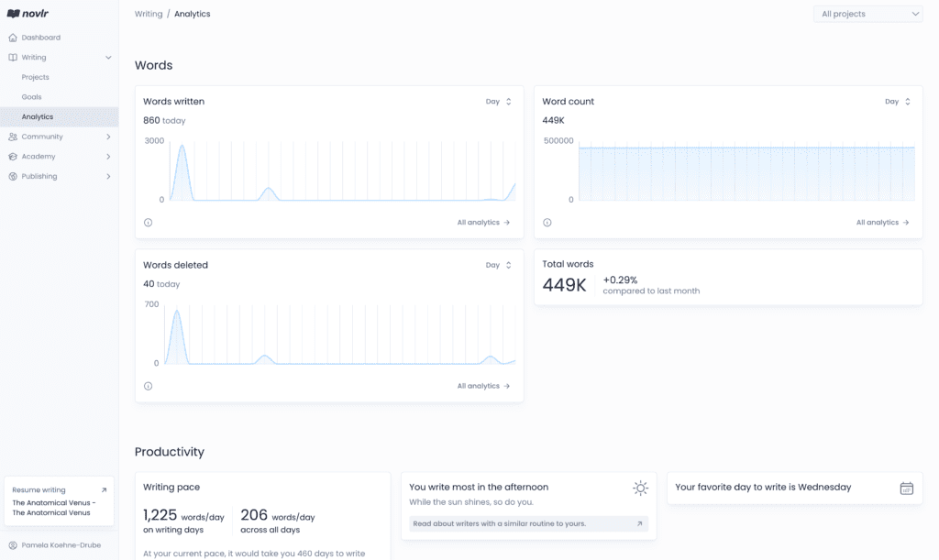Screen dimensions: 939x560
Task: Click the '860 today' value
Action: click(164, 120)
